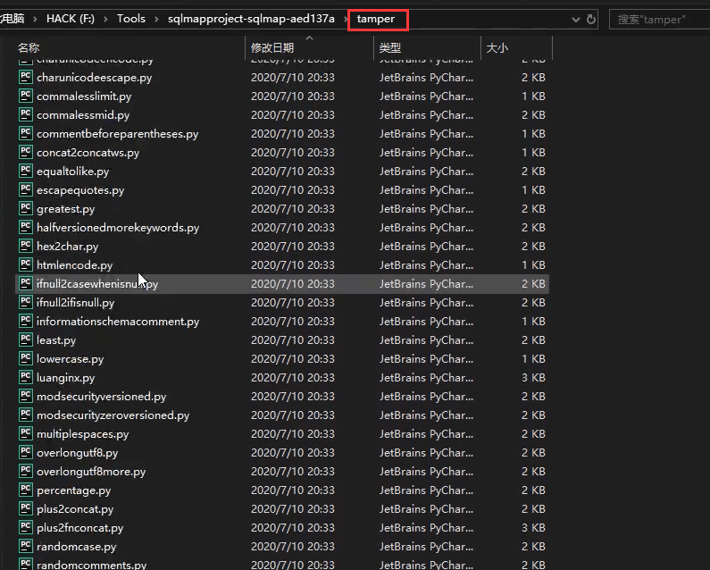The image size is (710, 570).
Task: Select the equaltolike.py file icon
Action: pyautogui.click(x=25, y=171)
